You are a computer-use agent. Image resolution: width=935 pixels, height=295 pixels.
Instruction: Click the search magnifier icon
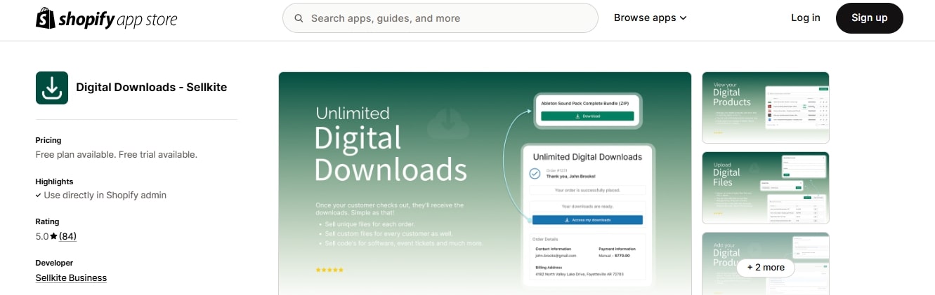click(x=299, y=18)
